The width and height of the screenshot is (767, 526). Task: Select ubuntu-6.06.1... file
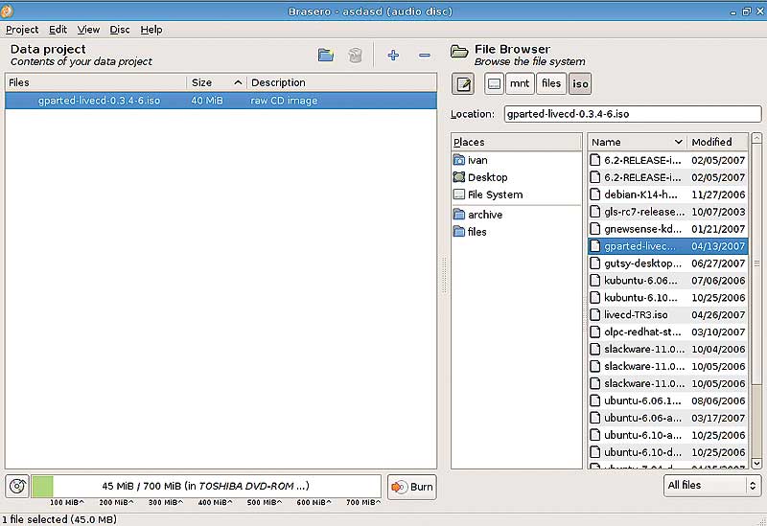(667, 400)
